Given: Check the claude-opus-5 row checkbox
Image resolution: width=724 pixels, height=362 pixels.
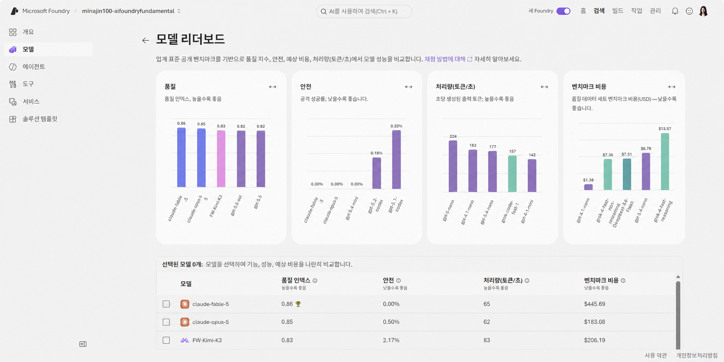Looking at the screenshot, I should pyautogui.click(x=166, y=322).
